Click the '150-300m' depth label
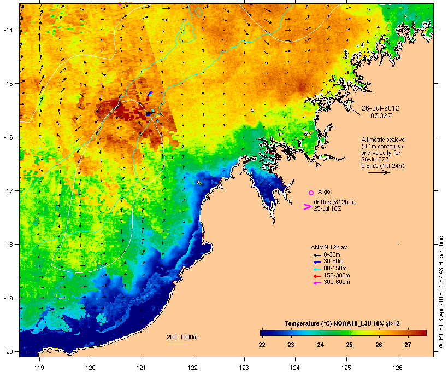This screenshot has height=372, width=448. pos(337,275)
